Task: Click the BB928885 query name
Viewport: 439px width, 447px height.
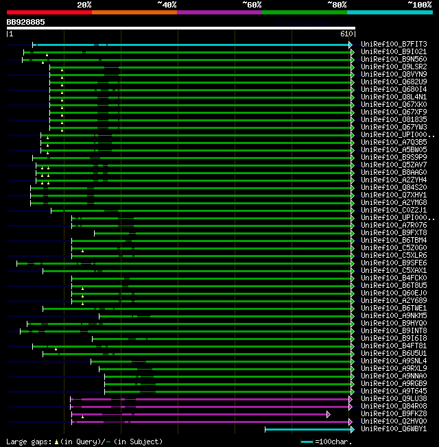Action: pyautogui.click(x=25, y=22)
